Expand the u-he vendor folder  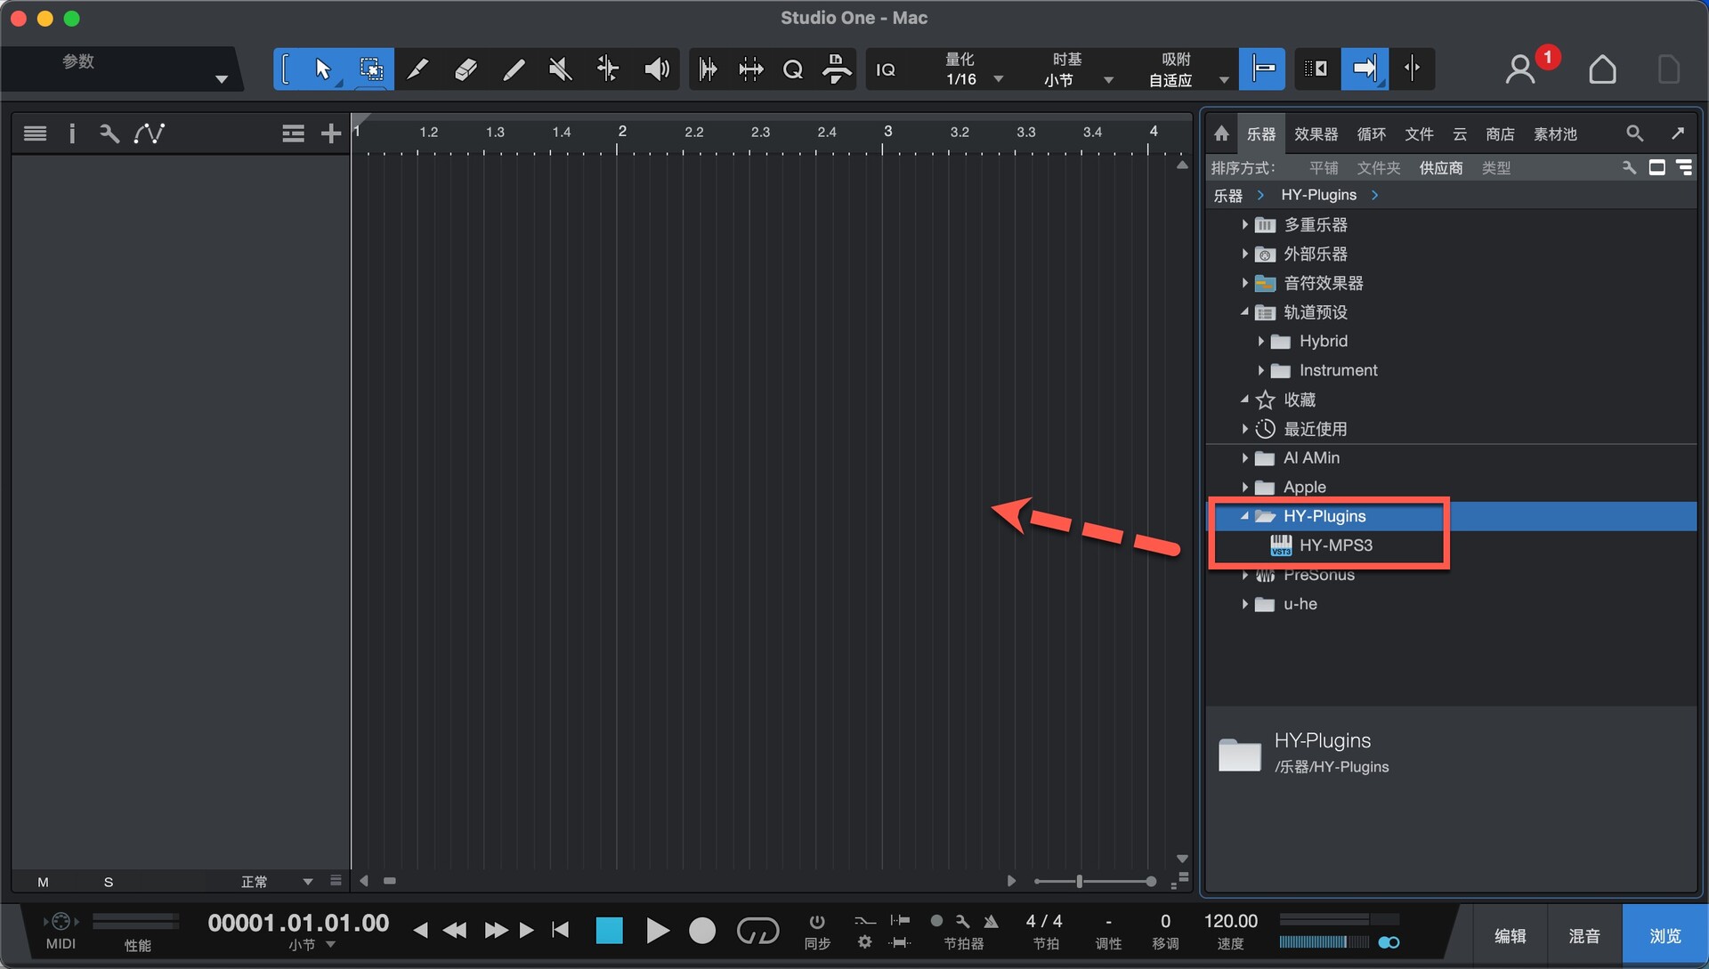point(1244,604)
